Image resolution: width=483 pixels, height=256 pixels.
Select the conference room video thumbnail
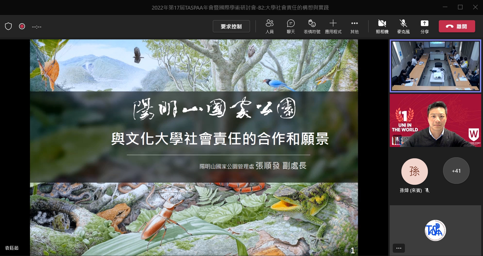(435, 66)
